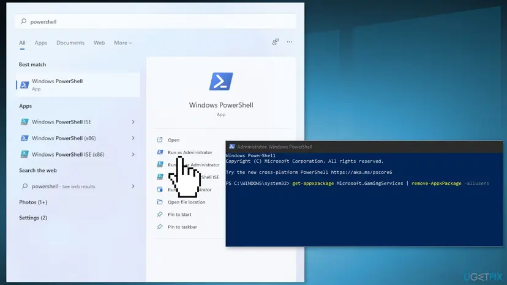This screenshot has height=285, width=507.
Task: Click Microsoft.GamingServices text in console
Action: [370, 183]
